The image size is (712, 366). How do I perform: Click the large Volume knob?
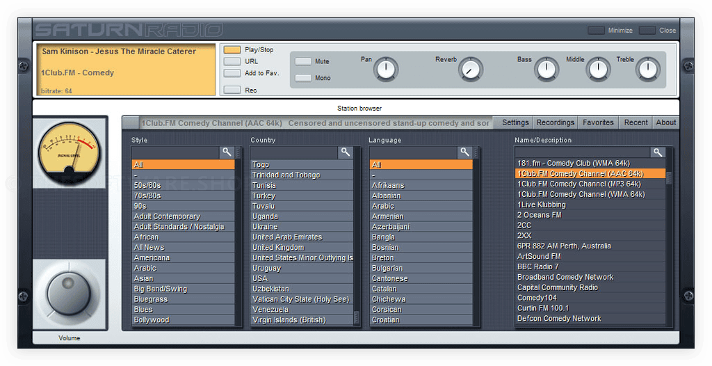[x=69, y=294]
